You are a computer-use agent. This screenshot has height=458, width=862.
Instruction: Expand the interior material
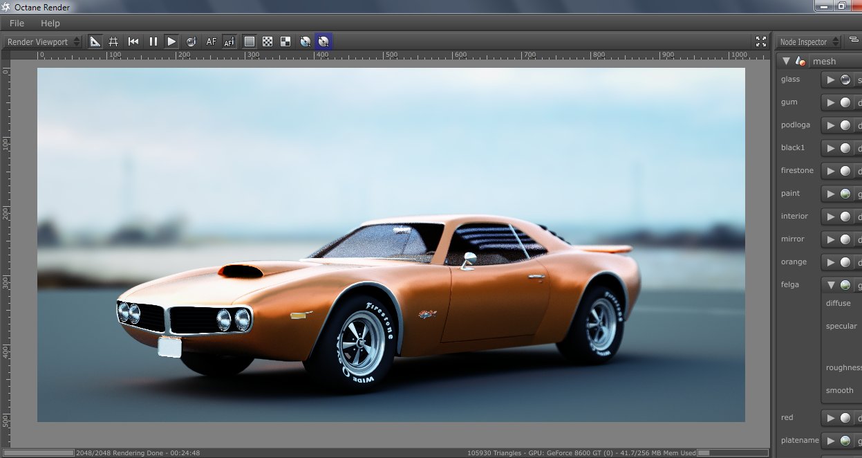[x=830, y=217]
